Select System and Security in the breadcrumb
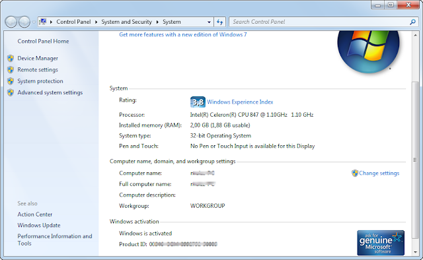 (x=126, y=22)
